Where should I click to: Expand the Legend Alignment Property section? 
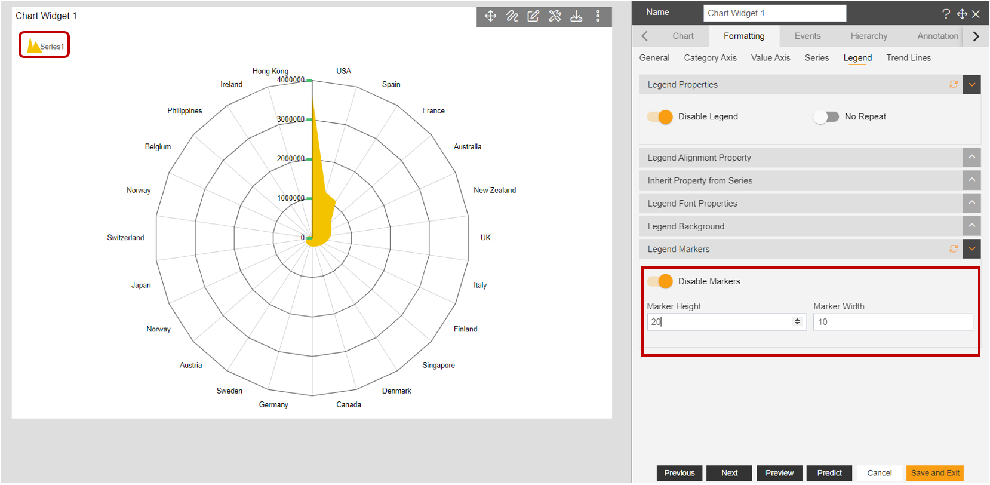tap(972, 157)
